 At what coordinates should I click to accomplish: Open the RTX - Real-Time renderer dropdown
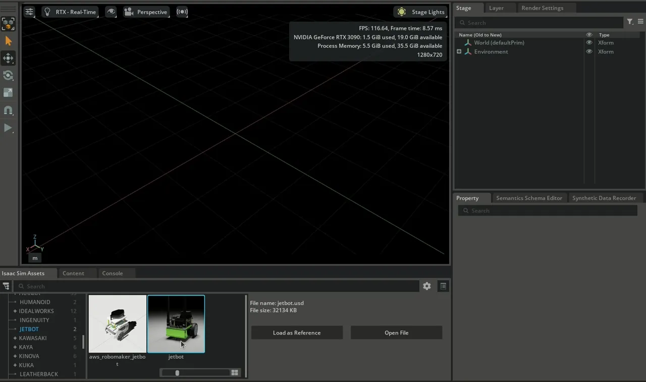click(x=70, y=12)
